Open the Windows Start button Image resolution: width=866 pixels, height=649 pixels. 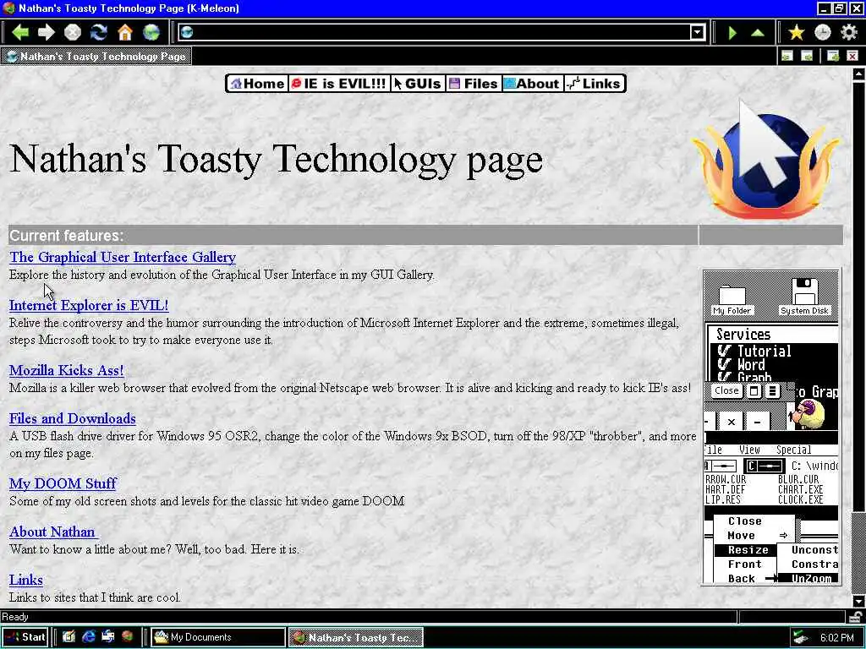[x=25, y=637]
